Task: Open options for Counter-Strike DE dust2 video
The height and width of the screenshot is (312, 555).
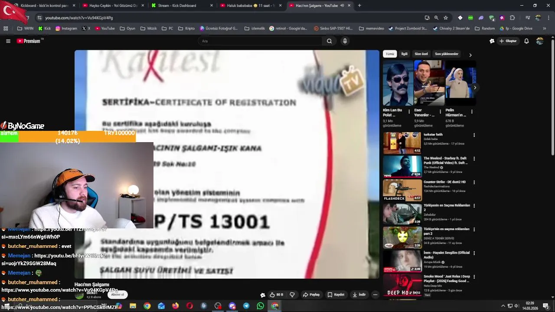Action: click(x=474, y=182)
